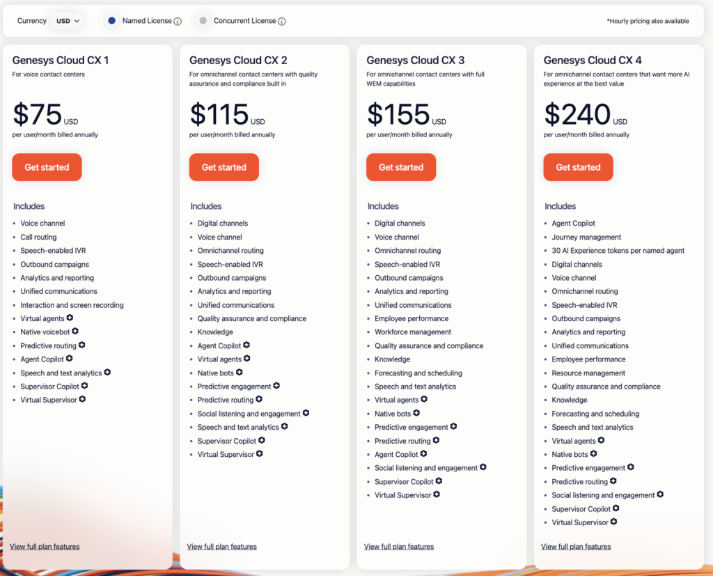Click info icon next to Concurrent License
The height and width of the screenshot is (576, 713).
[282, 22]
